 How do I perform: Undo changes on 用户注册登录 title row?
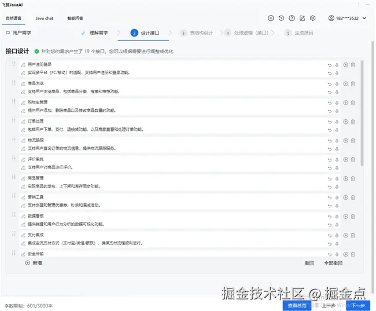click(330, 65)
